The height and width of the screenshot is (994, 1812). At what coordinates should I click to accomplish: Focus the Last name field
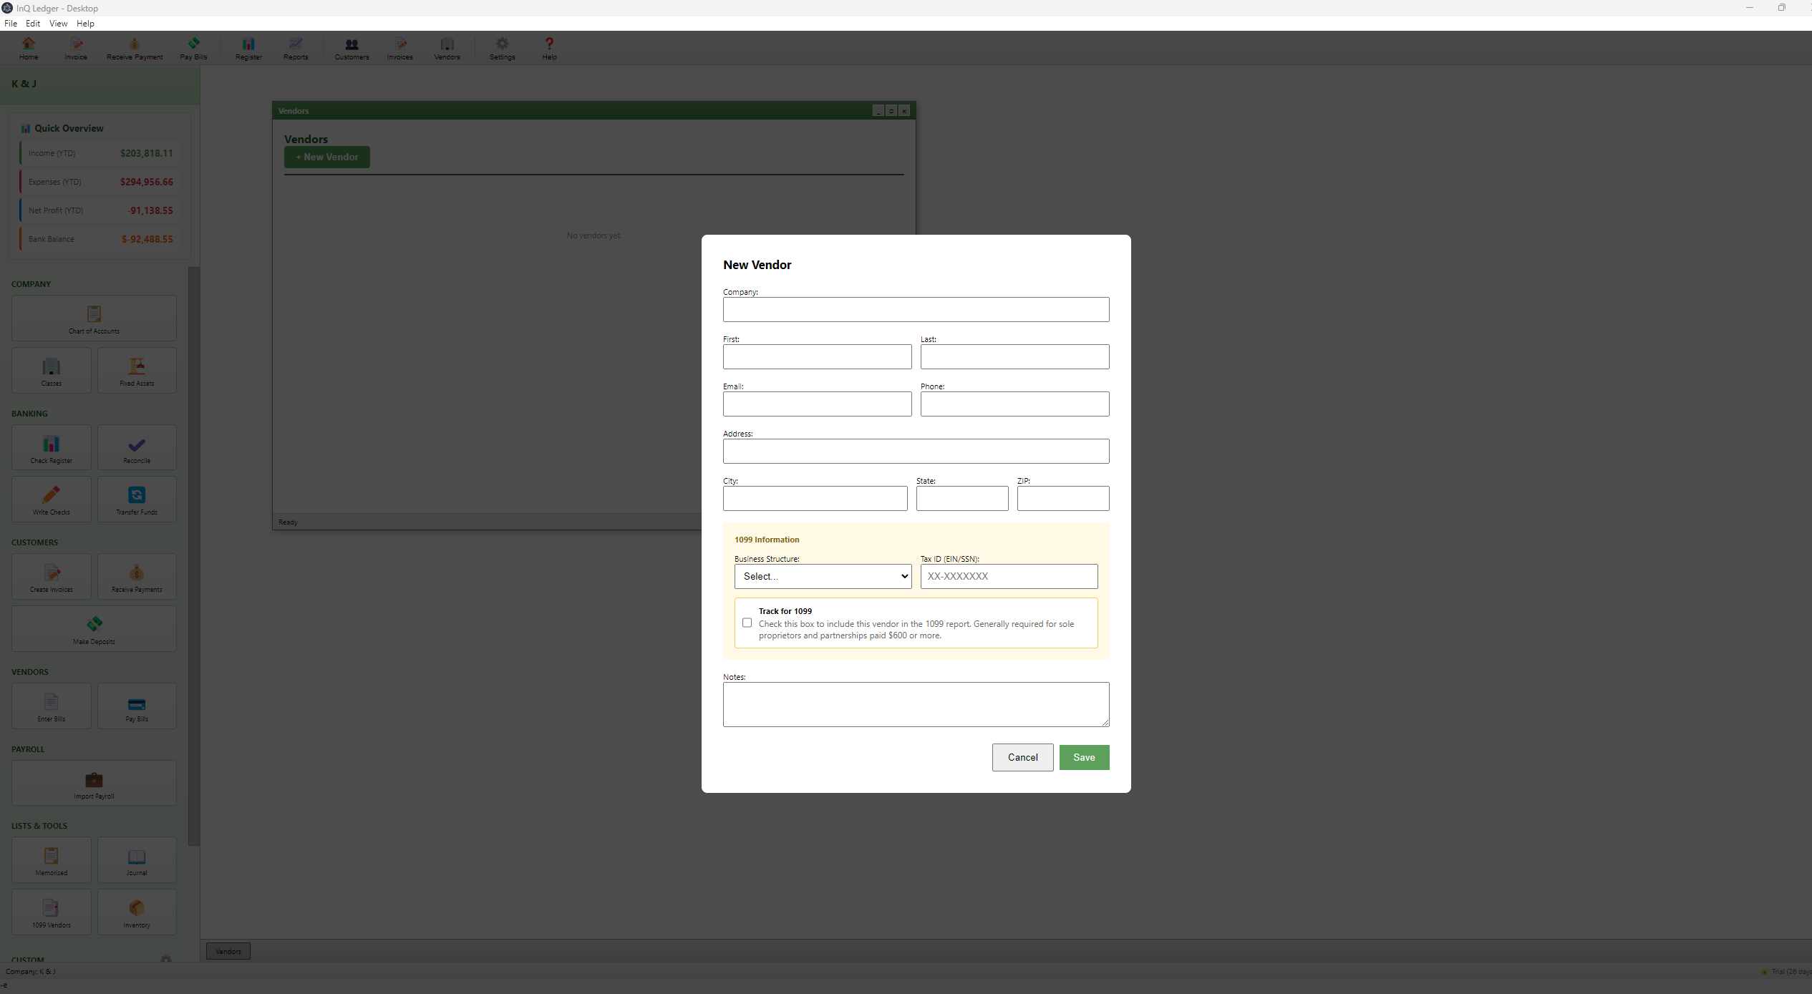(x=1014, y=356)
